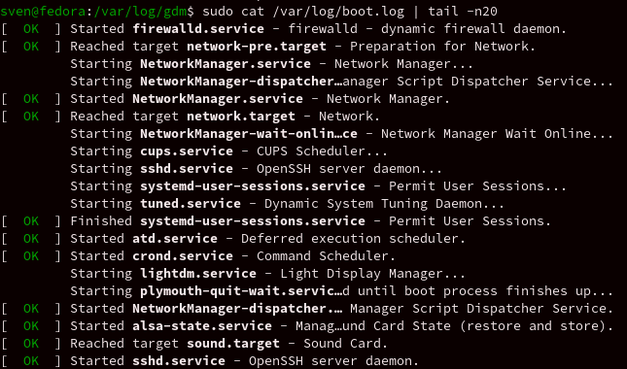Click the crond.service bold text
This screenshot has height=369, width=627.
183,256
